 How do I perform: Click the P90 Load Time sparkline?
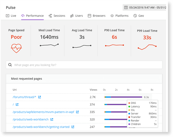[115, 45]
